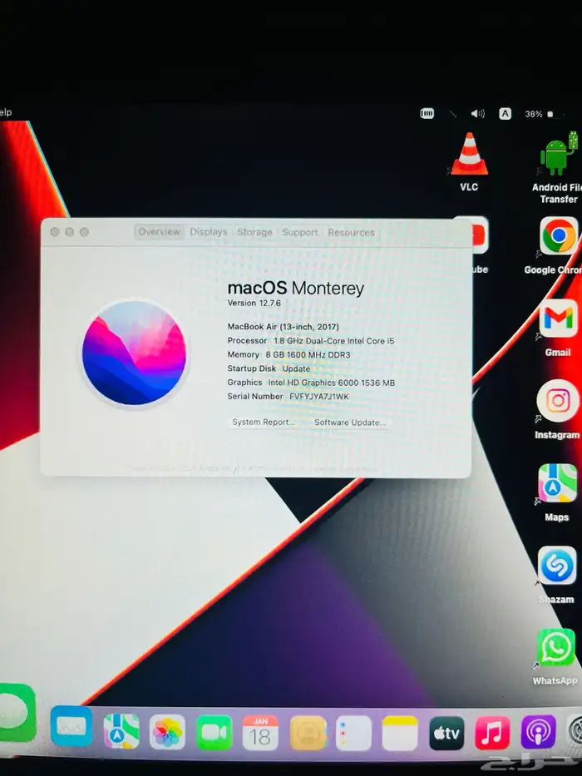
Task: Open Apple TV from the Dock
Action: point(446,733)
